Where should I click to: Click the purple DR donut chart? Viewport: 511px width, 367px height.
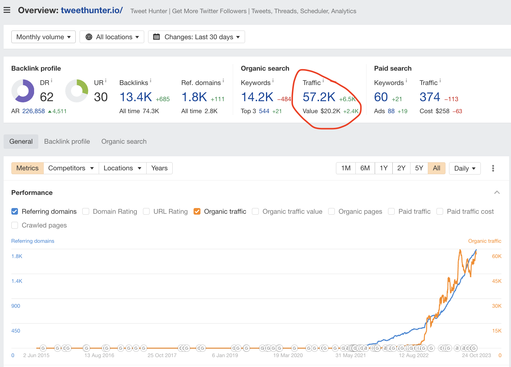coord(23,91)
